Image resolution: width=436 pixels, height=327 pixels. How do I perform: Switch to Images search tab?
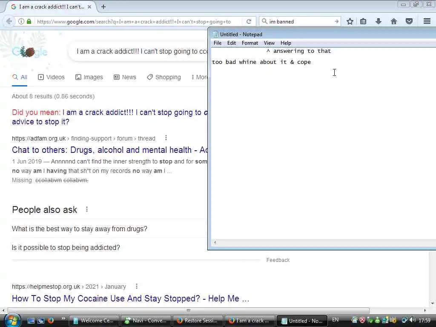pos(89,77)
